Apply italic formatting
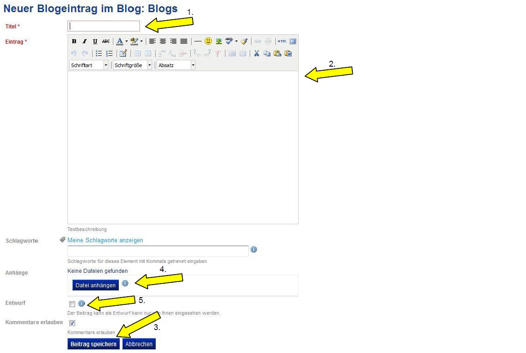 [x=85, y=41]
